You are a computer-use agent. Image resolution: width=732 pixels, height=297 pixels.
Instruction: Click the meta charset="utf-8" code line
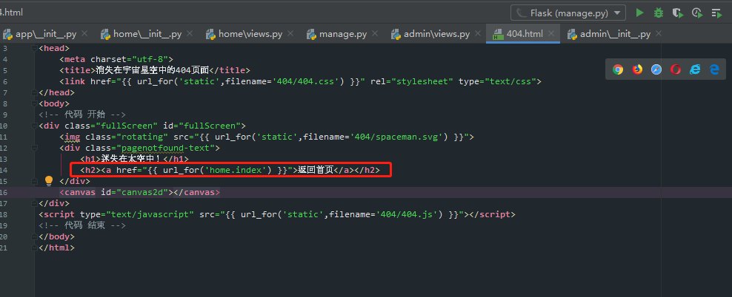[x=116, y=59]
